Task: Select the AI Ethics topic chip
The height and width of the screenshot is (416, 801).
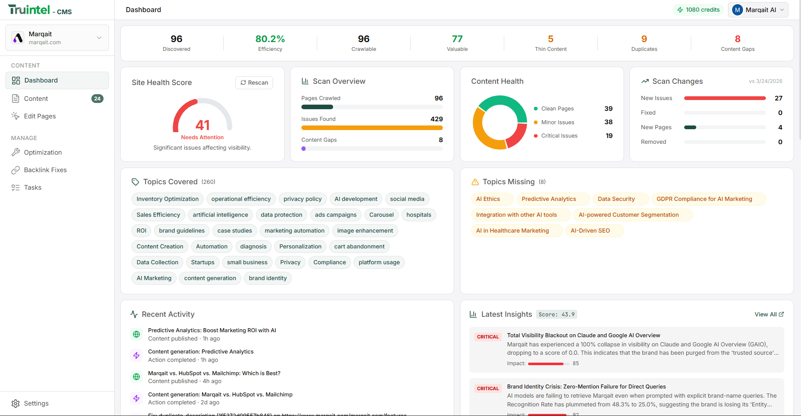Action: (x=488, y=199)
